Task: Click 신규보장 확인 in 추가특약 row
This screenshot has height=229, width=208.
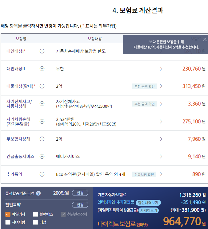Action: 144,174
